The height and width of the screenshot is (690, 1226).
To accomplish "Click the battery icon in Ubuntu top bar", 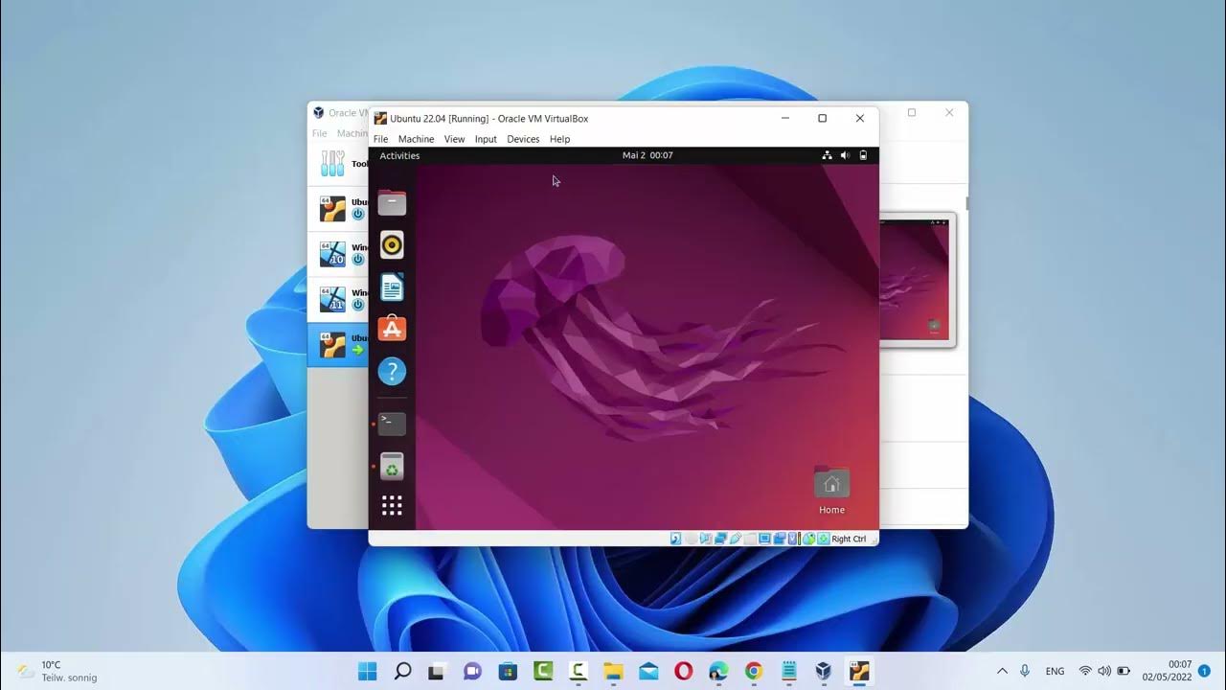I will [863, 155].
